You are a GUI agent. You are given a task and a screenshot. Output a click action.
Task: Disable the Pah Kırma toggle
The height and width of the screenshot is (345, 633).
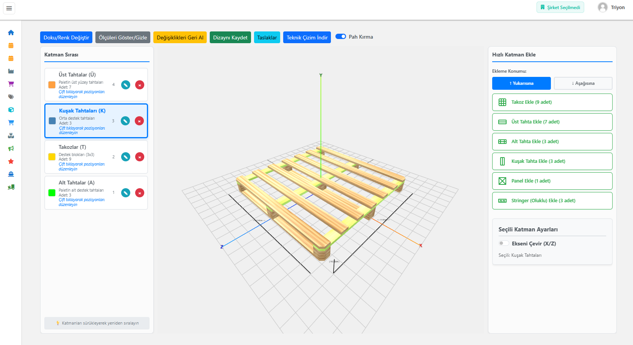[341, 36]
